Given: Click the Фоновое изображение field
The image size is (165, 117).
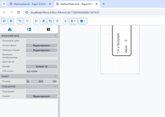Looking at the screenshot, I should pos(42,55).
